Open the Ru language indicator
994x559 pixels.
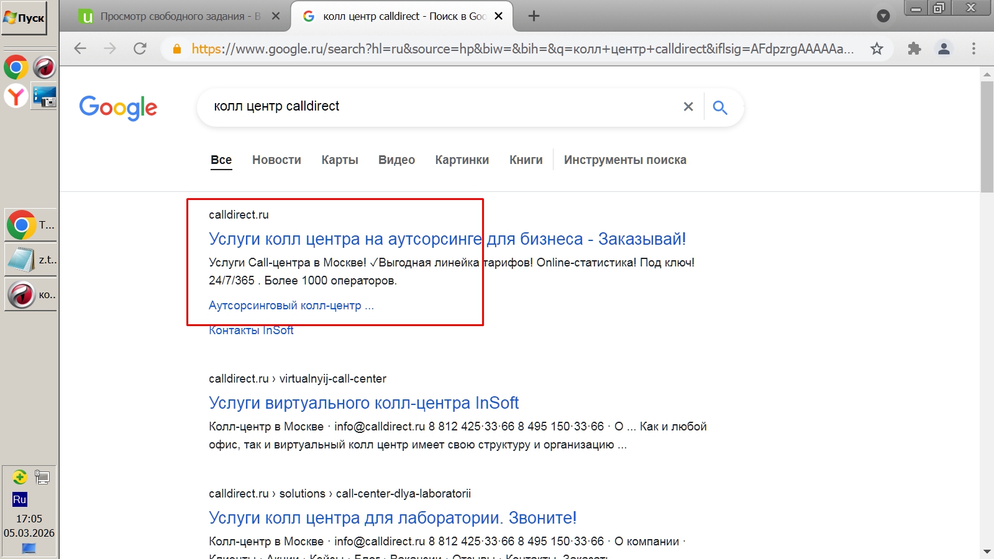19,499
